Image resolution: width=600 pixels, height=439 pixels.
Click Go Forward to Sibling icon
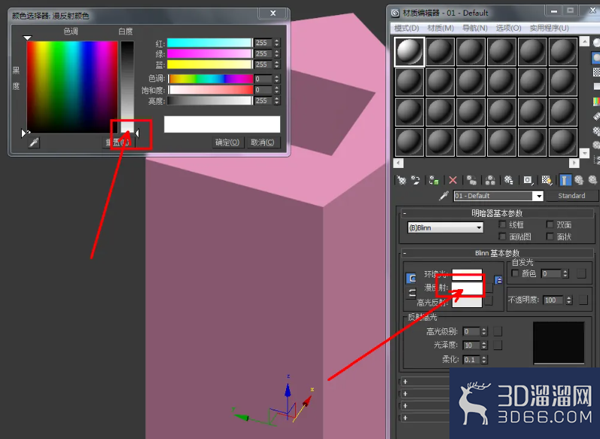point(592,180)
